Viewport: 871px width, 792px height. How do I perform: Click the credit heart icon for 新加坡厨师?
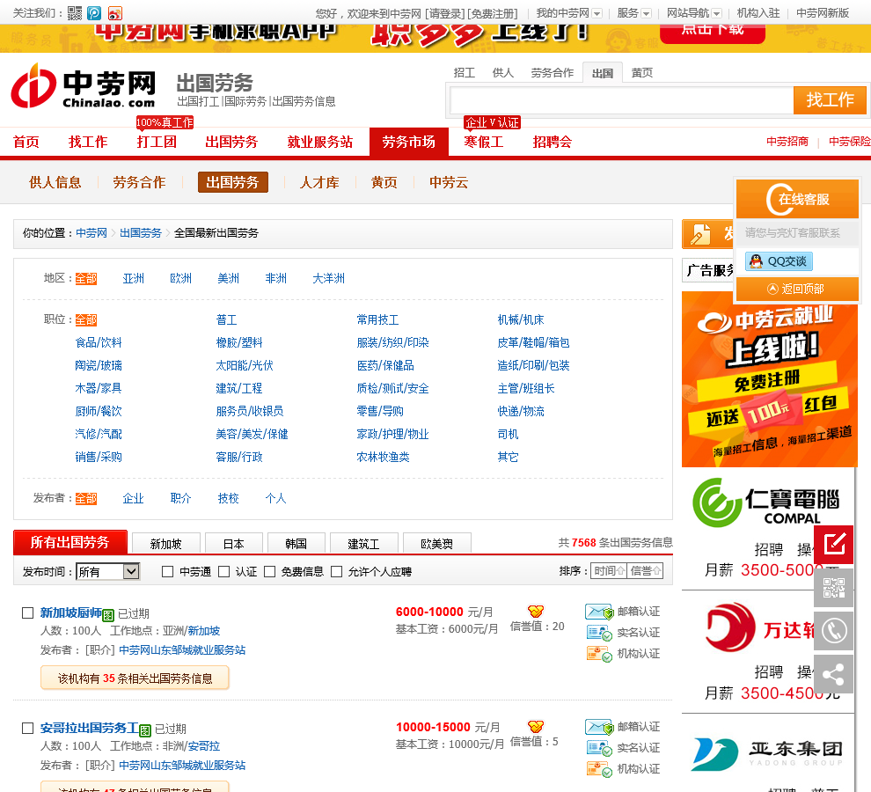click(536, 612)
